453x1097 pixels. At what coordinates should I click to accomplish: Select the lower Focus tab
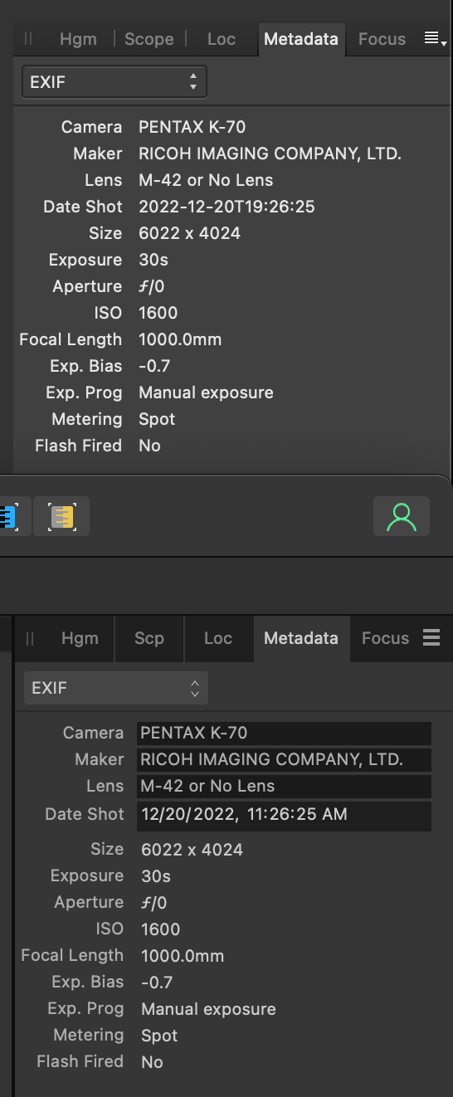coord(385,638)
